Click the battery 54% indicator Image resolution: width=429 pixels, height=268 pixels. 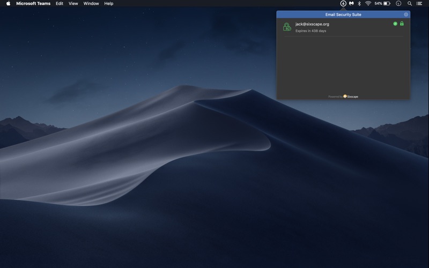tap(382, 4)
